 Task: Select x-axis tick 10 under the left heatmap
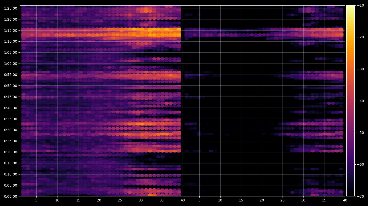click(x=57, y=200)
